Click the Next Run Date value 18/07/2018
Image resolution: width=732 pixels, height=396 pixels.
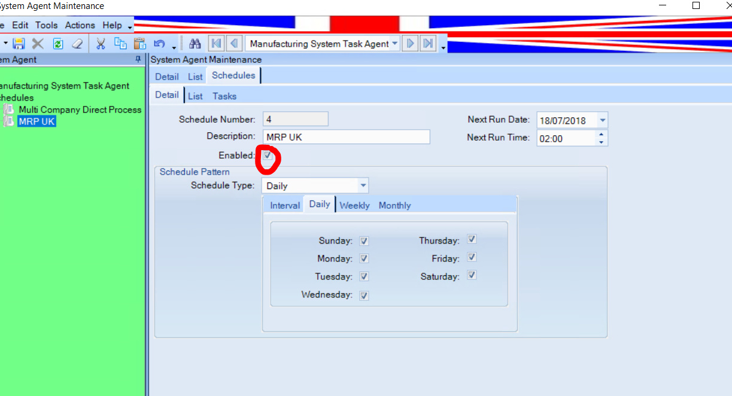563,120
